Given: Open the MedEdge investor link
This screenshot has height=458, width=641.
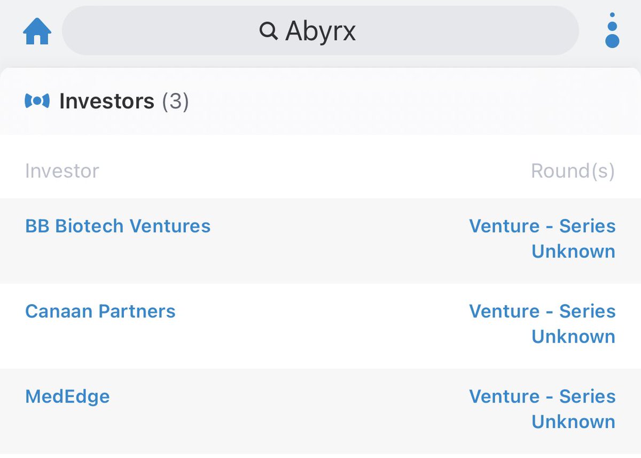Looking at the screenshot, I should (67, 397).
